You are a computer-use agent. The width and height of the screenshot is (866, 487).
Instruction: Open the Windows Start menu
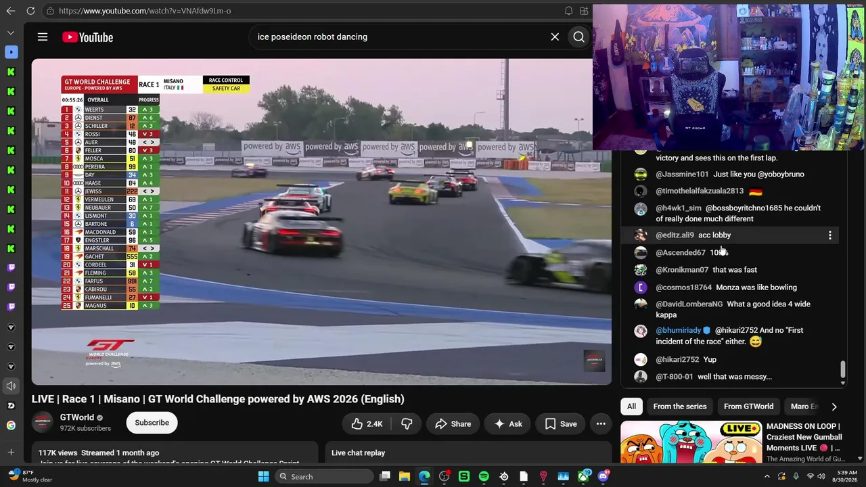[264, 476]
